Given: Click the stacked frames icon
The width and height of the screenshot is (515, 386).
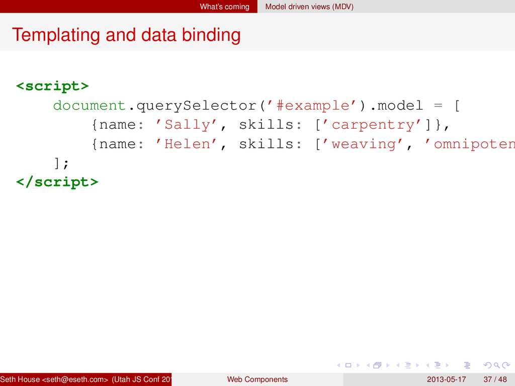Looking at the screenshot, I should coord(377,365).
